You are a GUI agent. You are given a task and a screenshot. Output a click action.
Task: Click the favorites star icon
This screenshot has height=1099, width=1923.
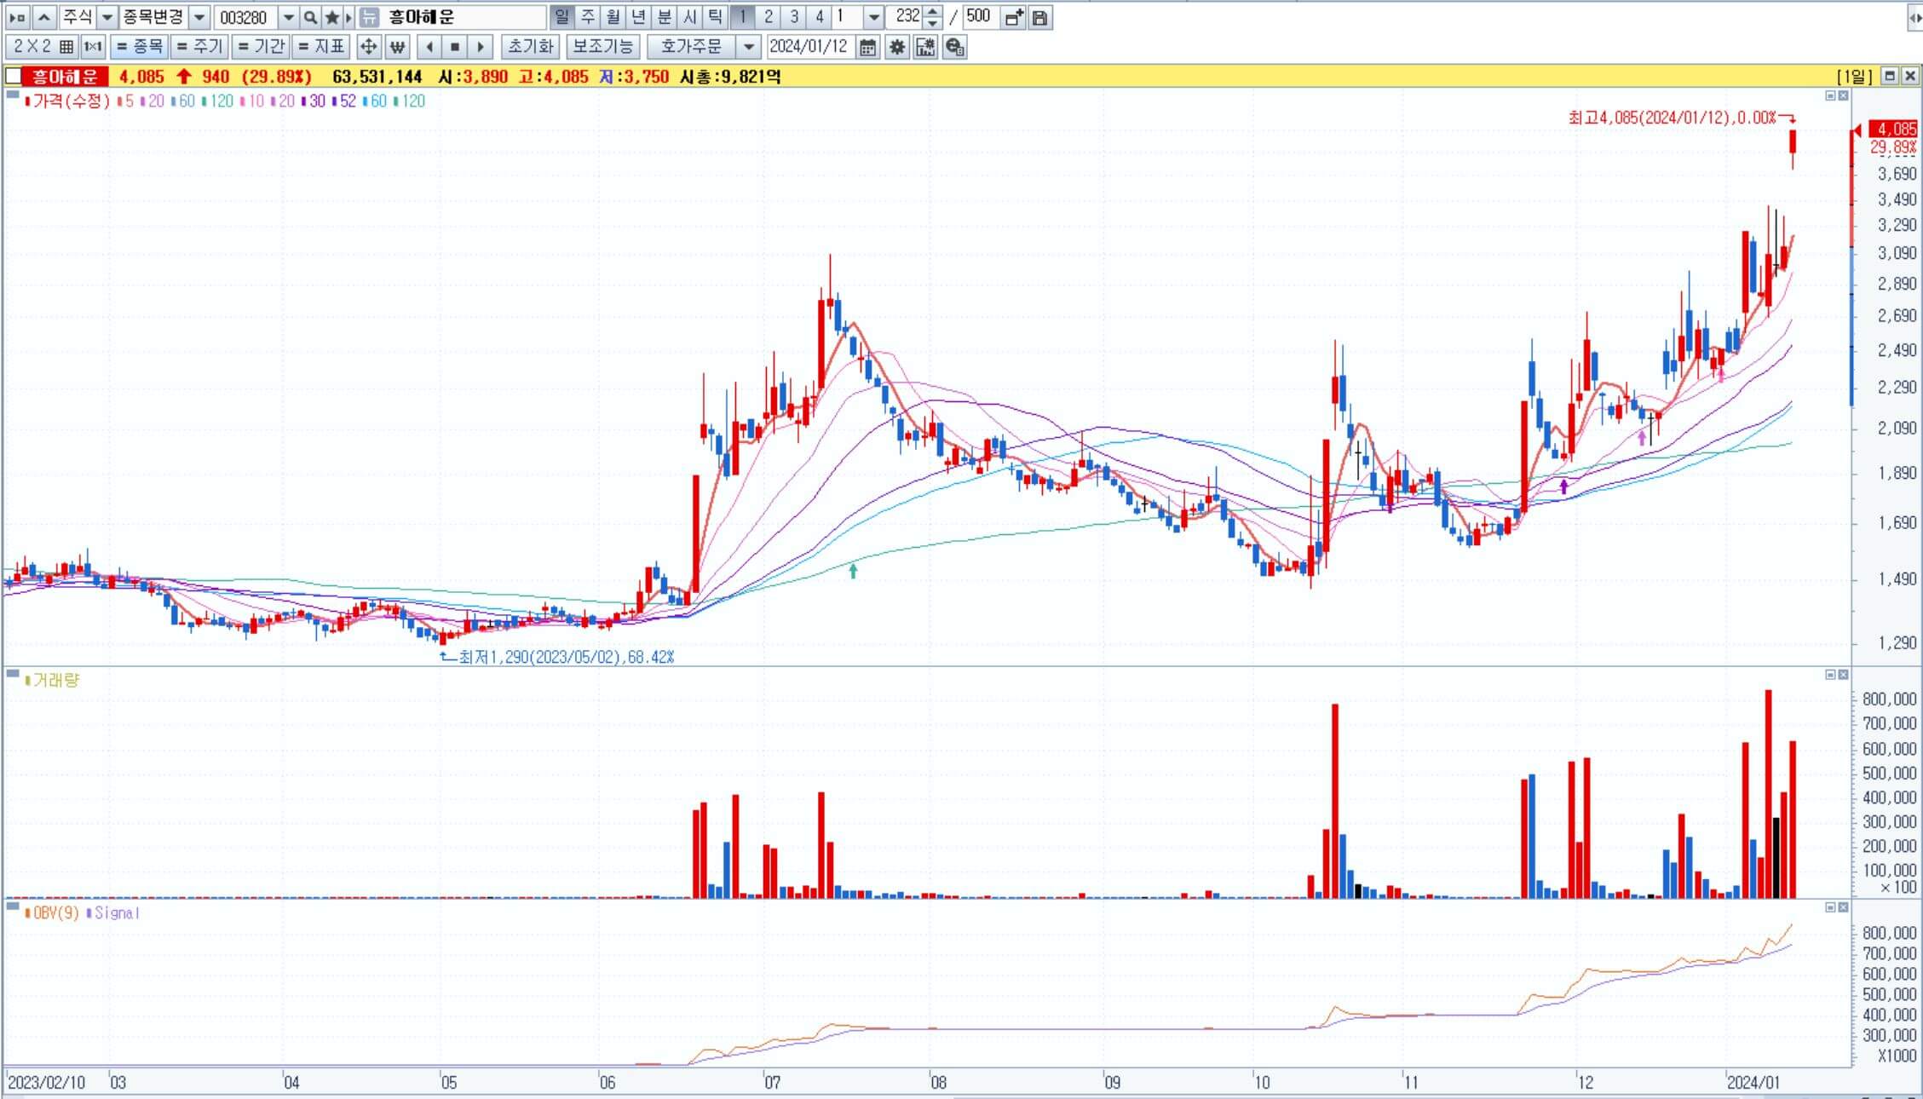pyautogui.click(x=332, y=17)
